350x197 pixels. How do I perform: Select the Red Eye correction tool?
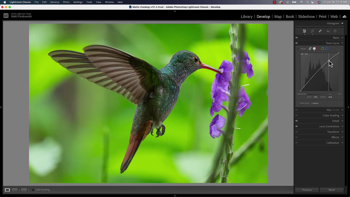328,31
